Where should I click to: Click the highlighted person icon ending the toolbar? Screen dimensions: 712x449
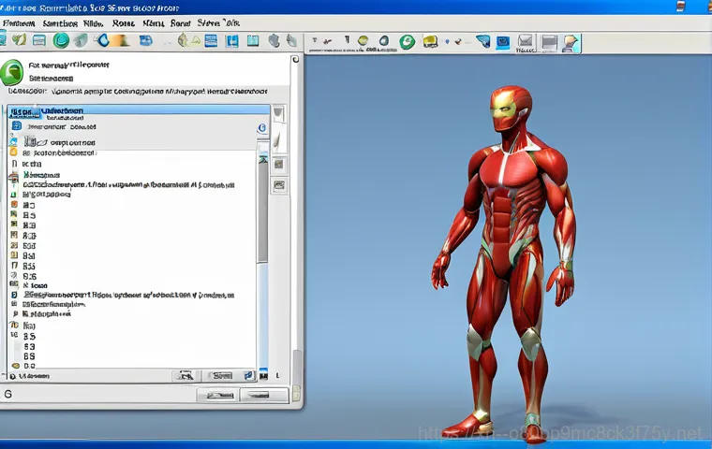pos(571,43)
